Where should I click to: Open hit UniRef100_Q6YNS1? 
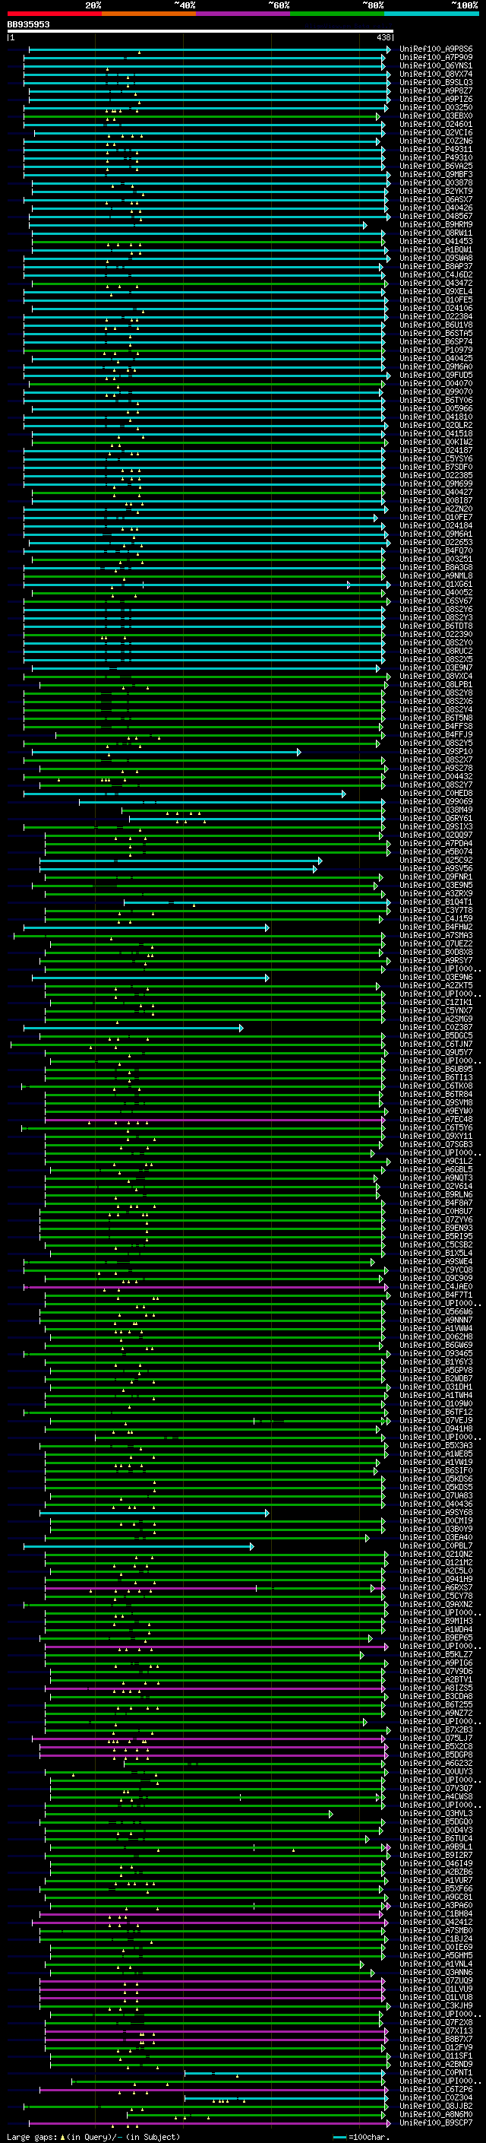pos(435,65)
